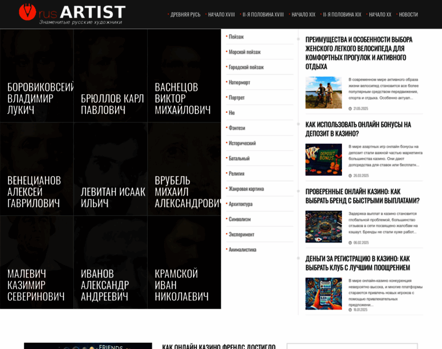442x349 pixels.
Task: Select the Батальный genre link
Action: click(239, 158)
